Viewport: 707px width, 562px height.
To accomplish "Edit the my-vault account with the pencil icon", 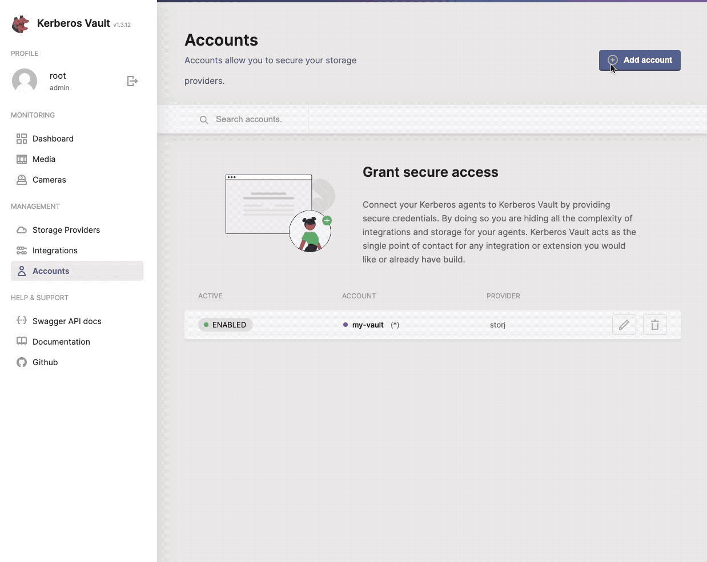I will point(624,324).
